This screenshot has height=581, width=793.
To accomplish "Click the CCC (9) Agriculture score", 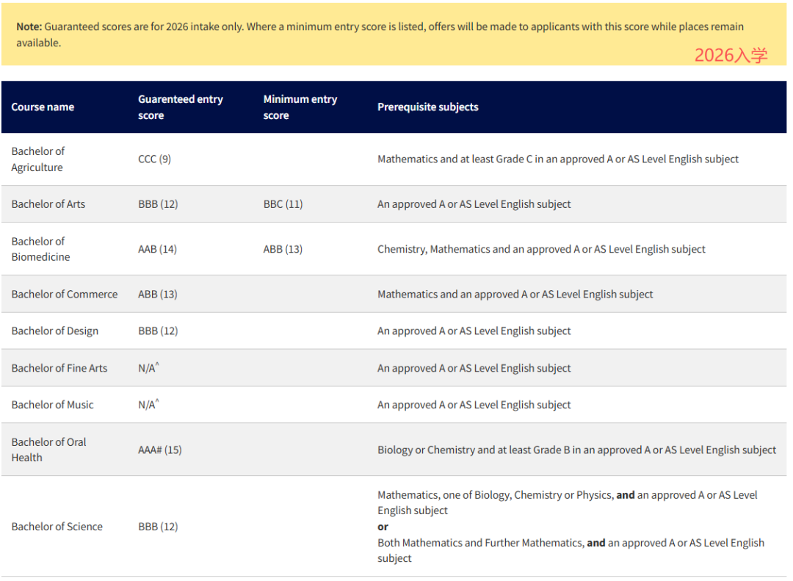I will 154,159.
